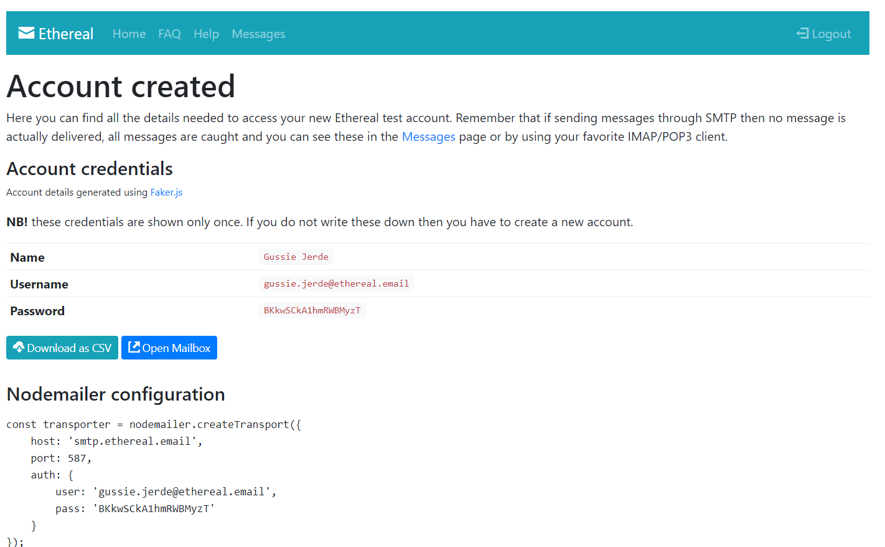This screenshot has width=885, height=547.
Task: Open the FAQ page
Action: click(169, 34)
